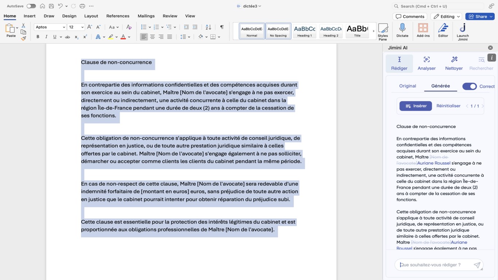This screenshot has width=498, height=280.
Task: Toggle strikethrough formatting
Action: tap(67, 37)
